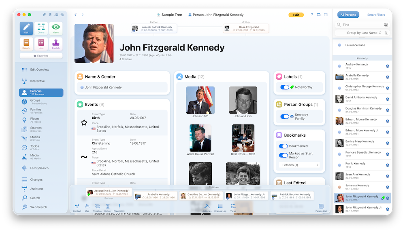Open the Persons (1) dropdown
This screenshot has width=405, height=232.
299,165
